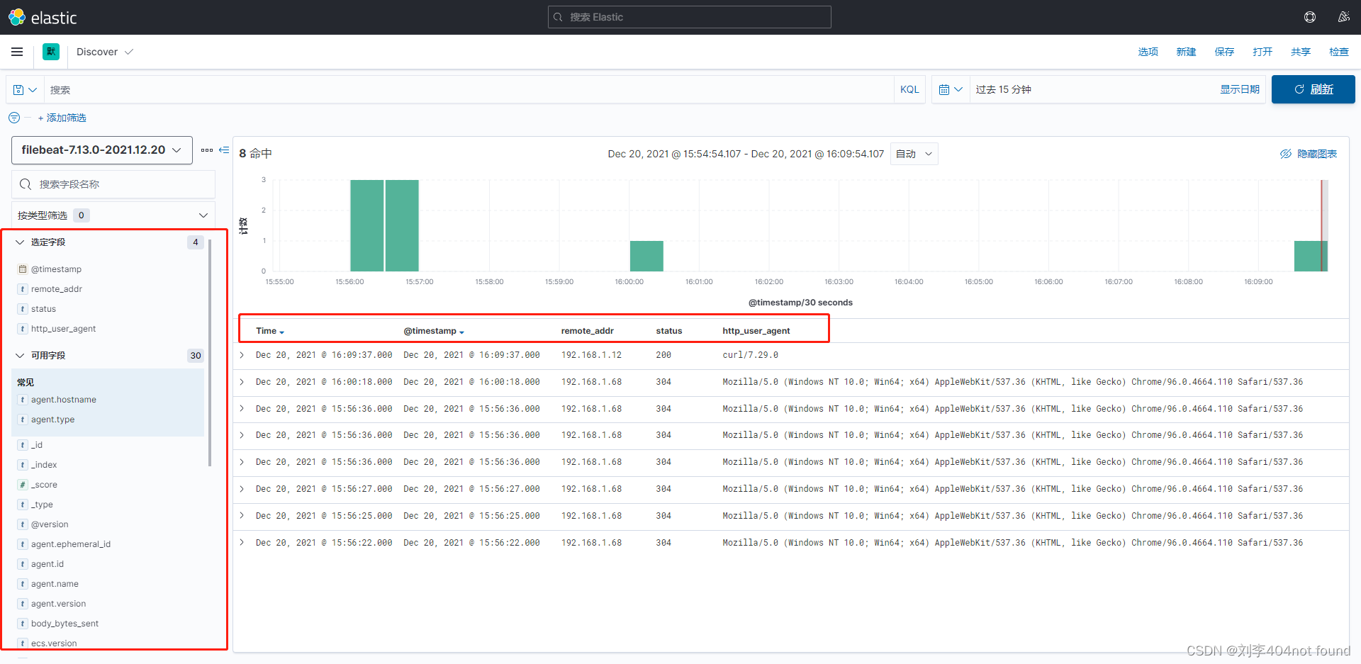The width and height of the screenshot is (1361, 664).
Task: Select the agent.type field
Action: coord(52,420)
